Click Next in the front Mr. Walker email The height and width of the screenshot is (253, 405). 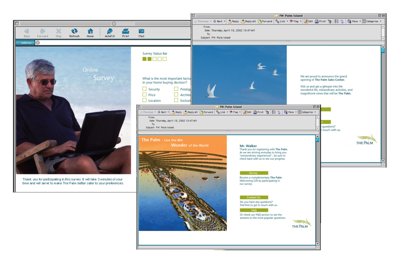coord(162,112)
